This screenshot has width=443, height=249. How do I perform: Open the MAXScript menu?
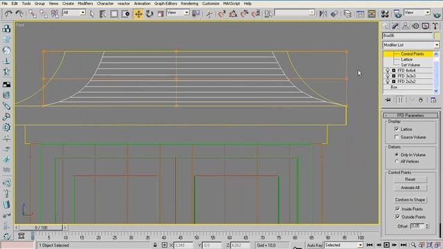[x=231, y=3]
